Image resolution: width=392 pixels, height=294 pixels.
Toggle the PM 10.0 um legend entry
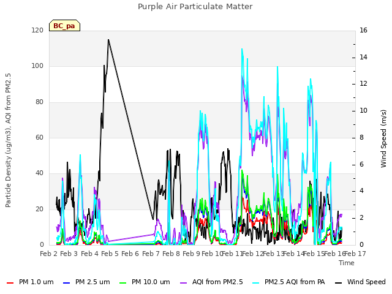pos(145,282)
